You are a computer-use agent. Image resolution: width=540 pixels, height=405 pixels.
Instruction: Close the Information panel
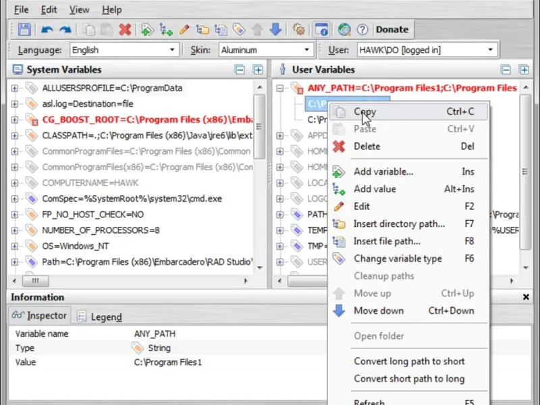click(x=526, y=297)
